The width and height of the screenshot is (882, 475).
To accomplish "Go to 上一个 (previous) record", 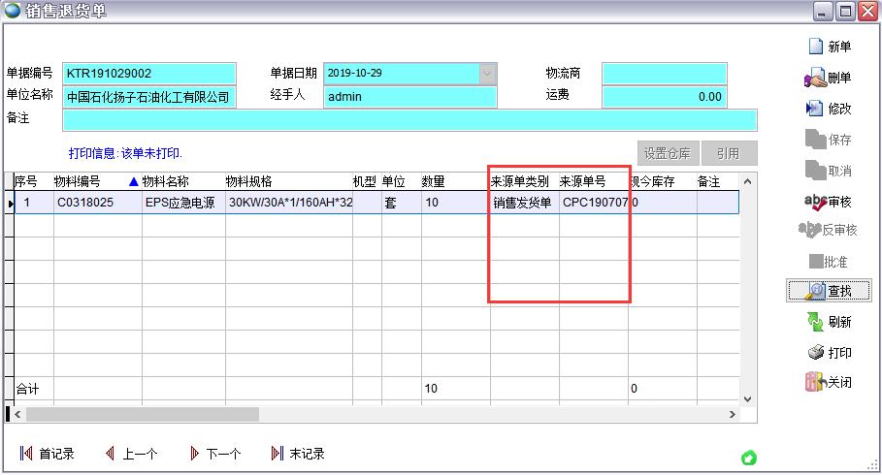I will coord(131,454).
